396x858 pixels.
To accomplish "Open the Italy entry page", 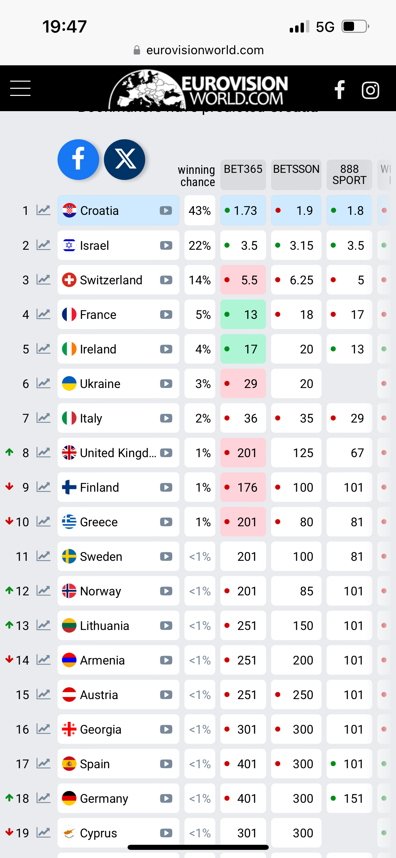I will click(91, 418).
